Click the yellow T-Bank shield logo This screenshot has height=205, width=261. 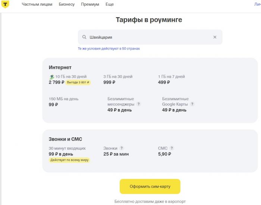pyautogui.click(x=5, y=4)
